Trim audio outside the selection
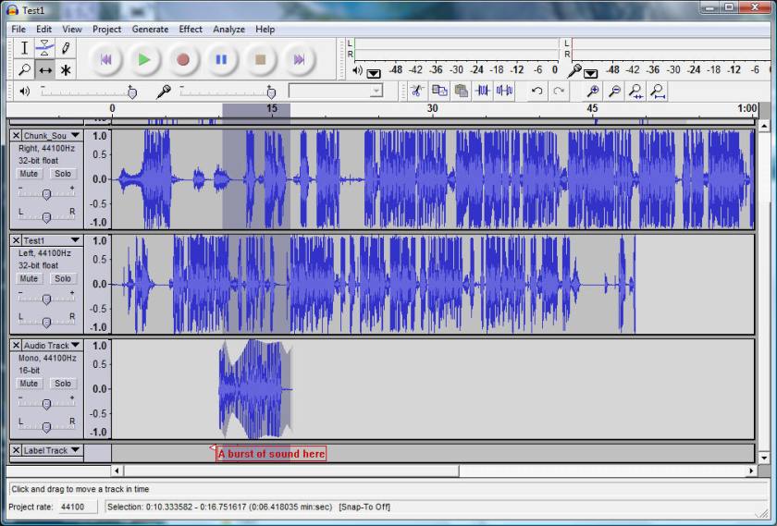 [x=482, y=91]
